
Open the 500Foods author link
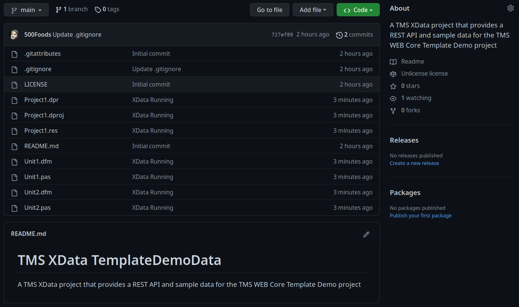coord(38,34)
